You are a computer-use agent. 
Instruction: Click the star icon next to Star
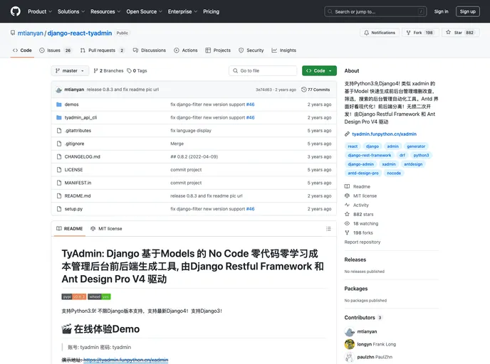tap(449, 32)
